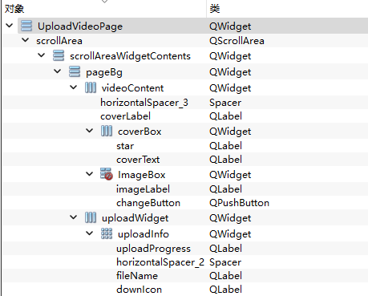Collapse the uploadWidget tree node

pos(74,217)
